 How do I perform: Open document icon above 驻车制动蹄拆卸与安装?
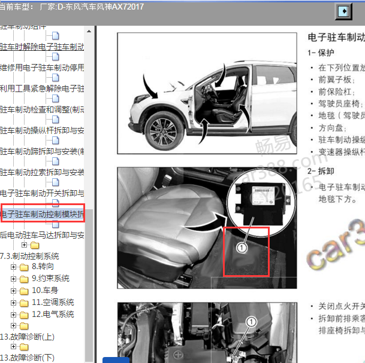(55, 141)
